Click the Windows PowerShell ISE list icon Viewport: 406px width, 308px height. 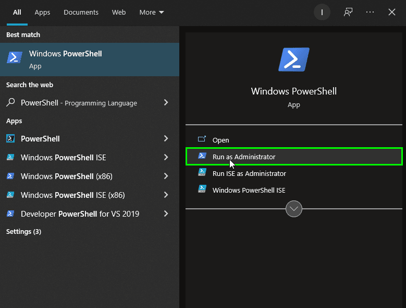click(10, 157)
